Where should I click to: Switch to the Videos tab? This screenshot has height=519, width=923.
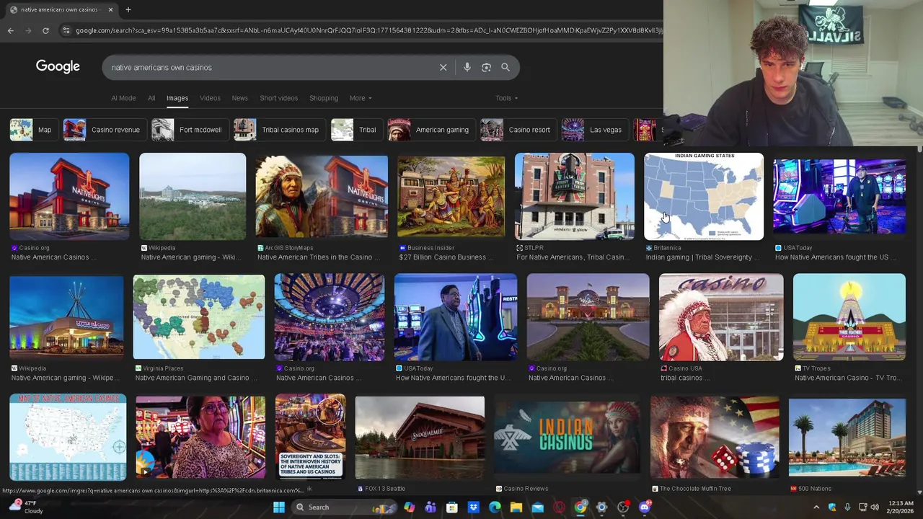[x=210, y=98]
